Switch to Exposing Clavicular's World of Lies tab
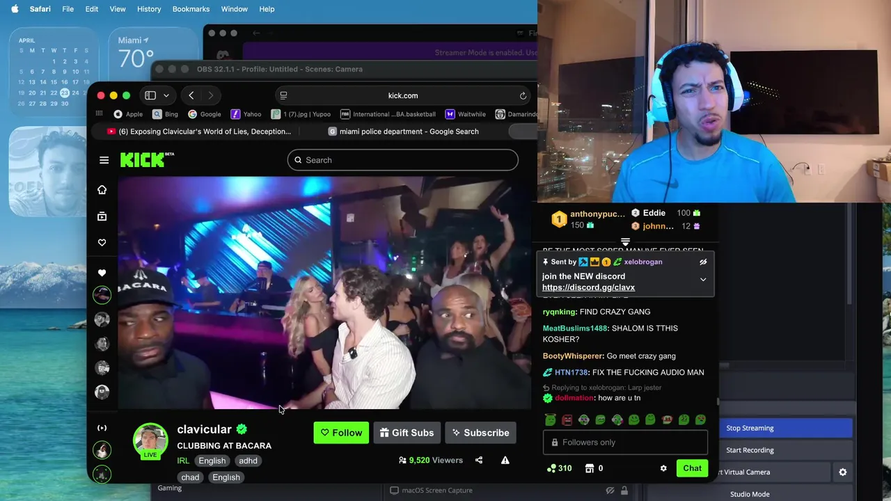The height and width of the screenshot is (501, 891). (x=199, y=132)
